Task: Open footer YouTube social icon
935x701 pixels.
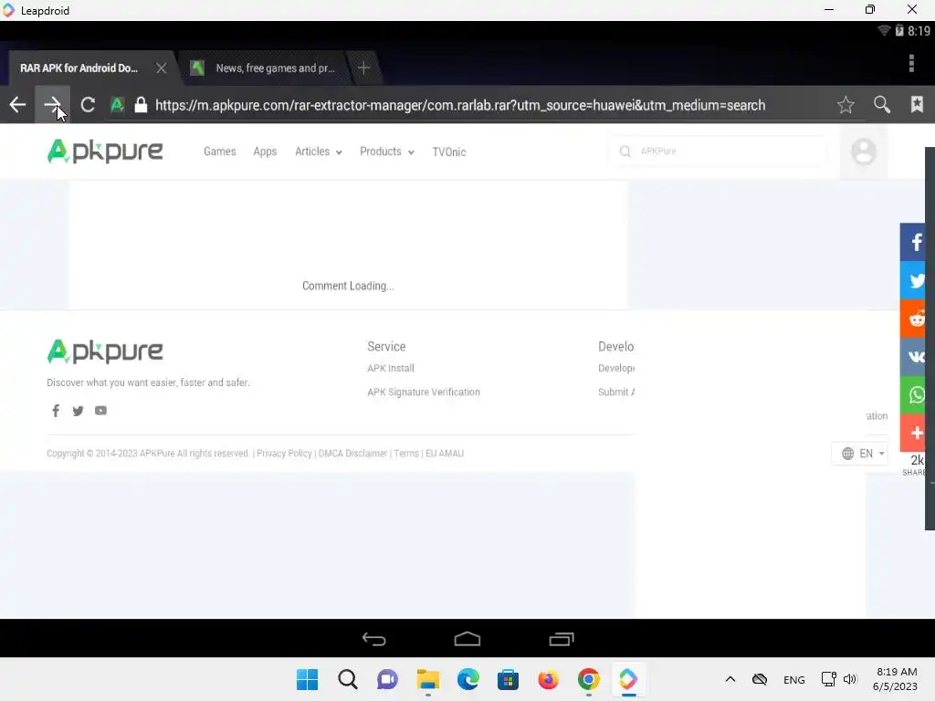Action: [x=100, y=411]
